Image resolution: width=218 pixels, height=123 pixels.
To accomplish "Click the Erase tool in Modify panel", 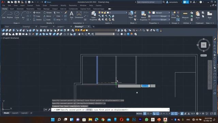I will click(x=65, y=13).
